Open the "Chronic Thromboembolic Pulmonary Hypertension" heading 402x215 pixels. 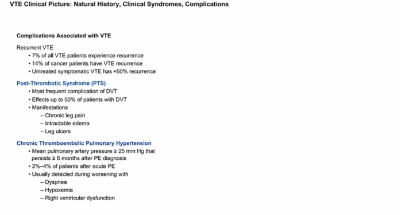click(x=84, y=143)
